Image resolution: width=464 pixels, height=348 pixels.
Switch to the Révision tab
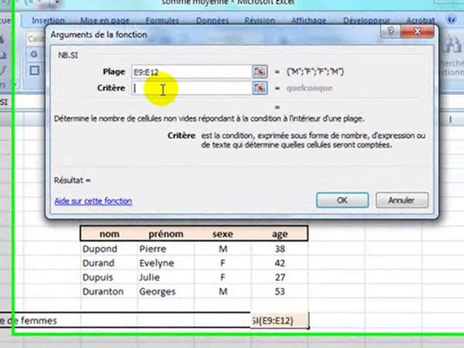pyautogui.click(x=260, y=20)
